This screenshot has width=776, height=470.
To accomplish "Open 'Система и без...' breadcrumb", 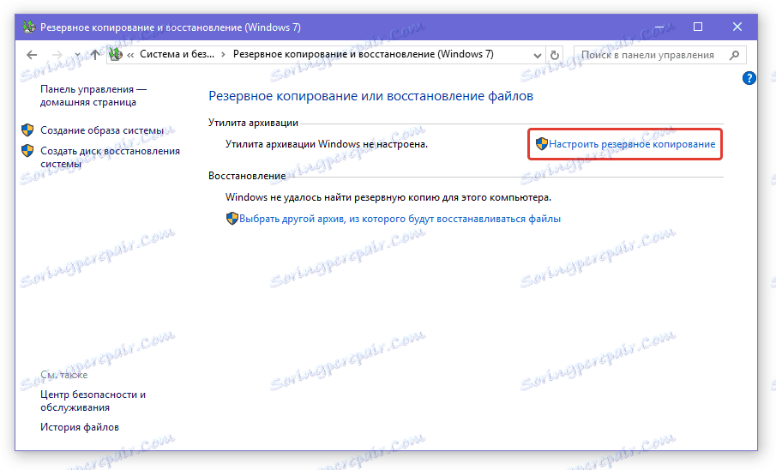I will click(x=177, y=55).
